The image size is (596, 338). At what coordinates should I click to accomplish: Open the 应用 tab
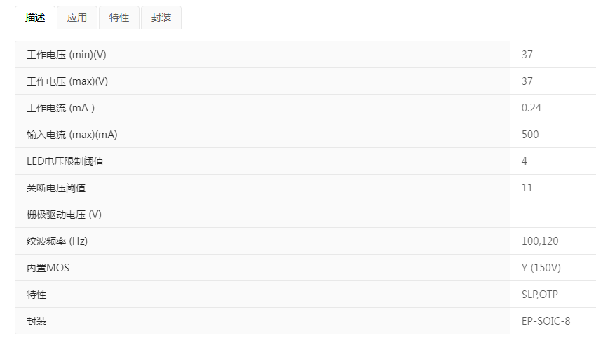pos(77,18)
